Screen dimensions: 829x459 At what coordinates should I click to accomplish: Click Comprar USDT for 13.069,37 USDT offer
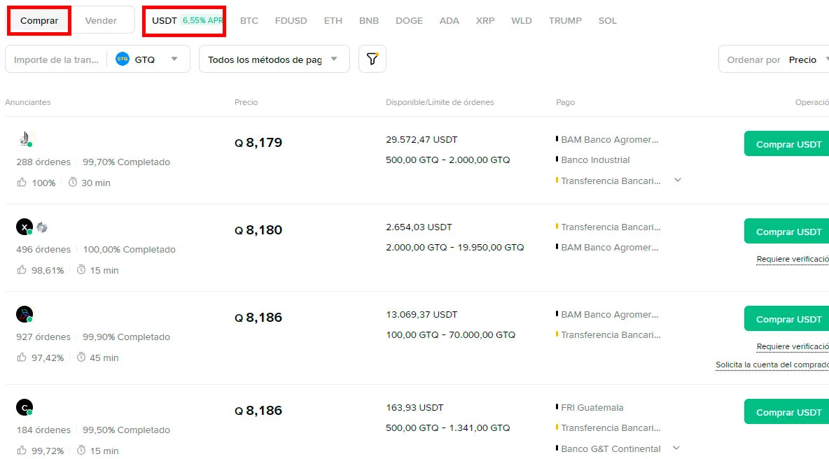[787, 318]
